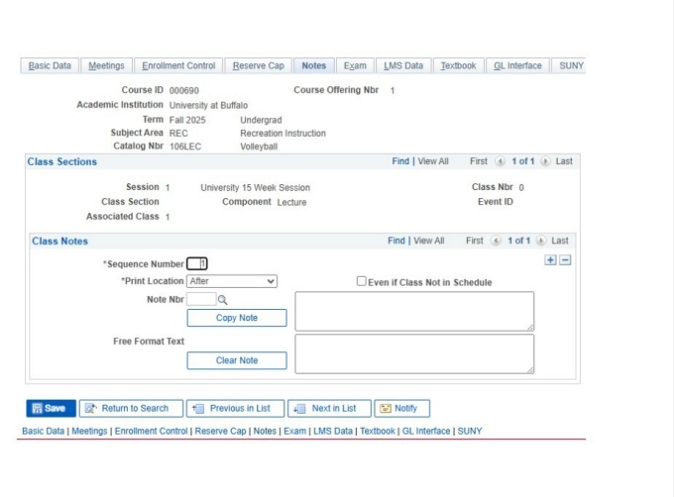The width and height of the screenshot is (674, 497).
Task: Open Textbook bottom link
Action: pos(378,431)
